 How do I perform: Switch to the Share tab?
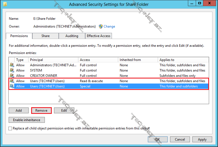pos(45,36)
